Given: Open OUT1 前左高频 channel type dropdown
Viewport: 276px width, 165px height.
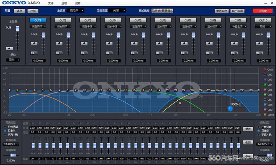Looking at the screenshot, I should [38, 27].
